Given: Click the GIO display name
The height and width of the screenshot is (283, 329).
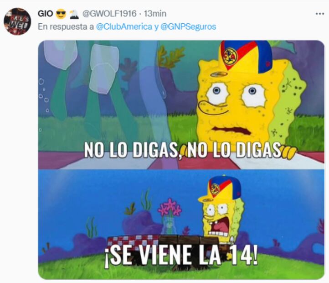Looking at the screenshot, I should [45, 14].
